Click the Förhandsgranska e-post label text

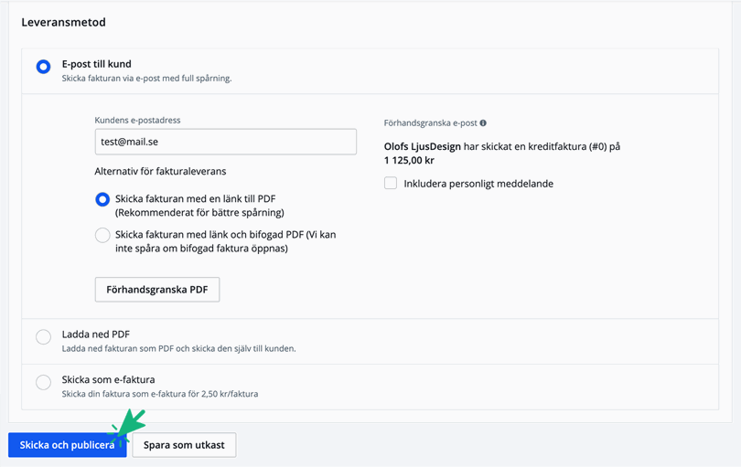430,123
